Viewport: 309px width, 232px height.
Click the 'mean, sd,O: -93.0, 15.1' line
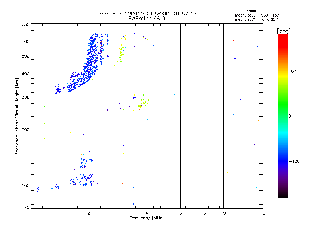[x=257, y=15]
